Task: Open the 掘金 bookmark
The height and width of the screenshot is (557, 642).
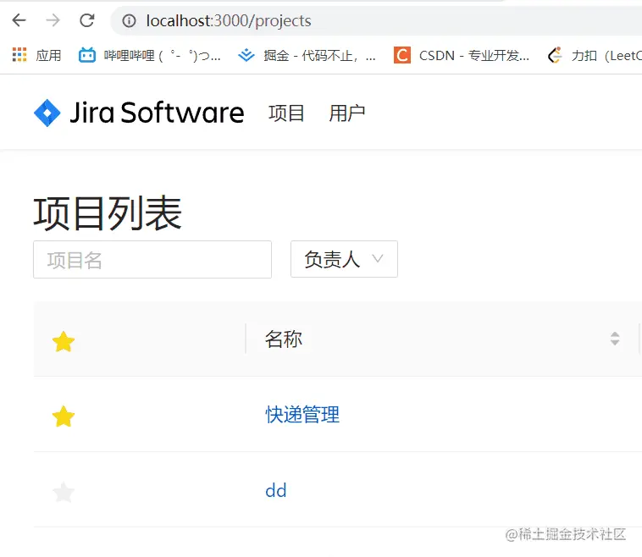Action: click(307, 55)
